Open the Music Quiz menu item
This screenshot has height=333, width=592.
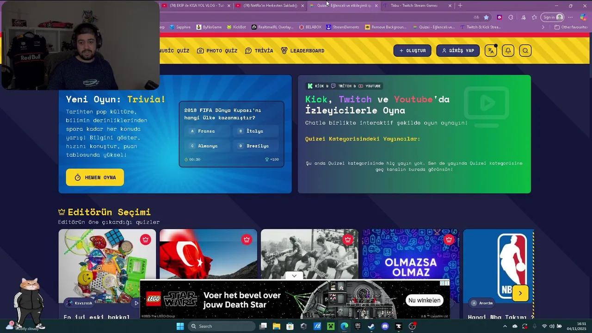174,50
